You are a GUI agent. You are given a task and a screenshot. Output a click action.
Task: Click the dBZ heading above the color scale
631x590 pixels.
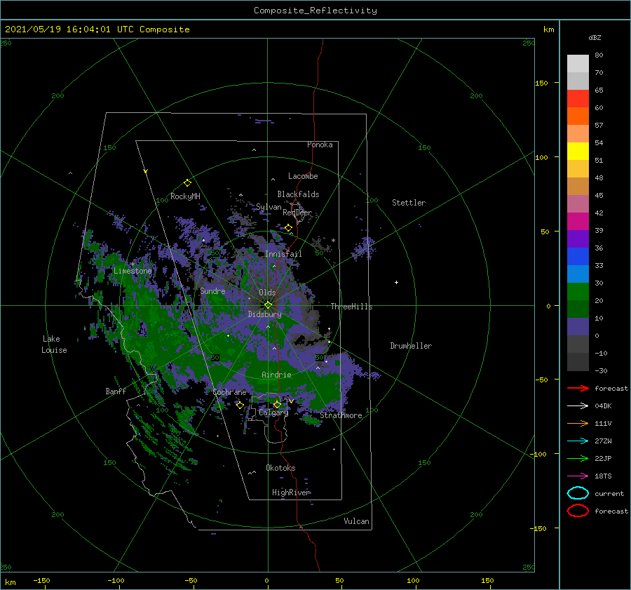point(595,37)
